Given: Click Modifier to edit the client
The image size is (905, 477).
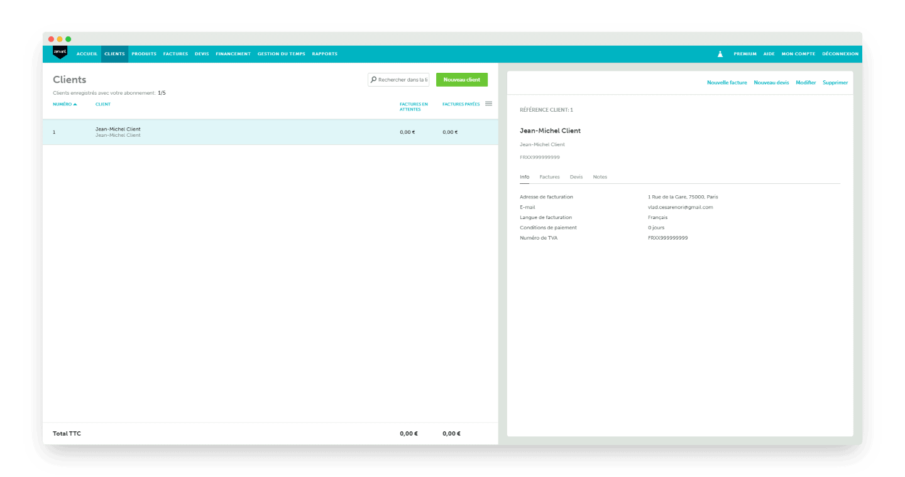Looking at the screenshot, I should point(806,83).
